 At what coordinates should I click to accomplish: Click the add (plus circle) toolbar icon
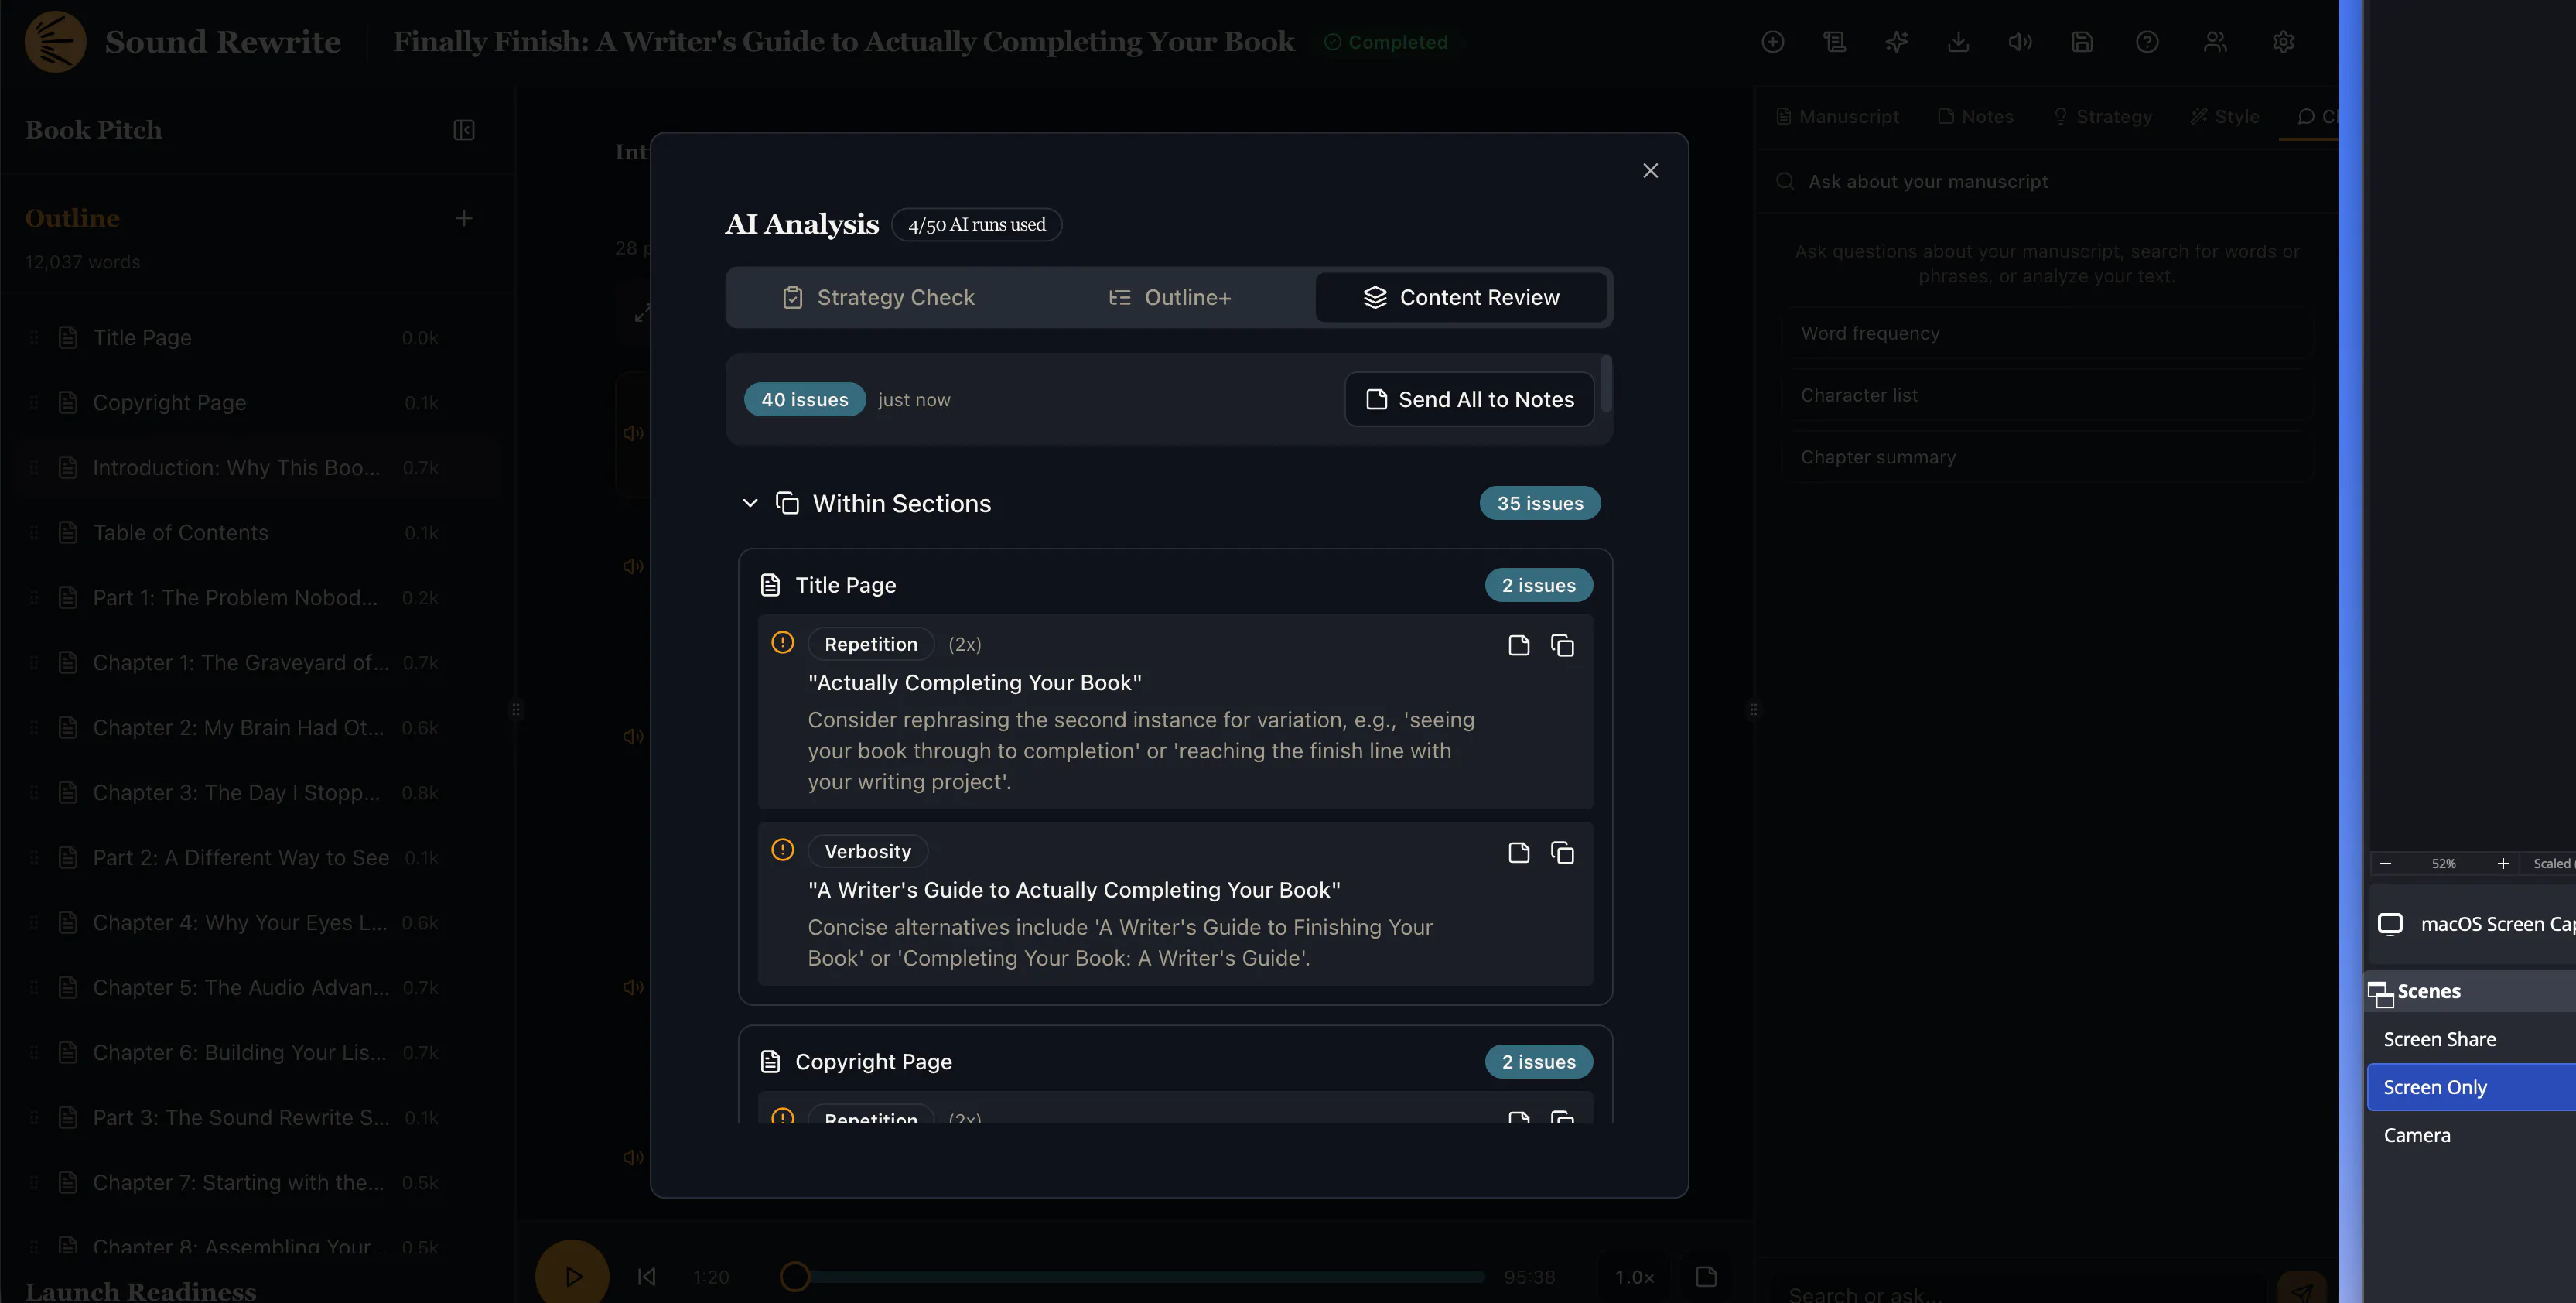[1772, 42]
